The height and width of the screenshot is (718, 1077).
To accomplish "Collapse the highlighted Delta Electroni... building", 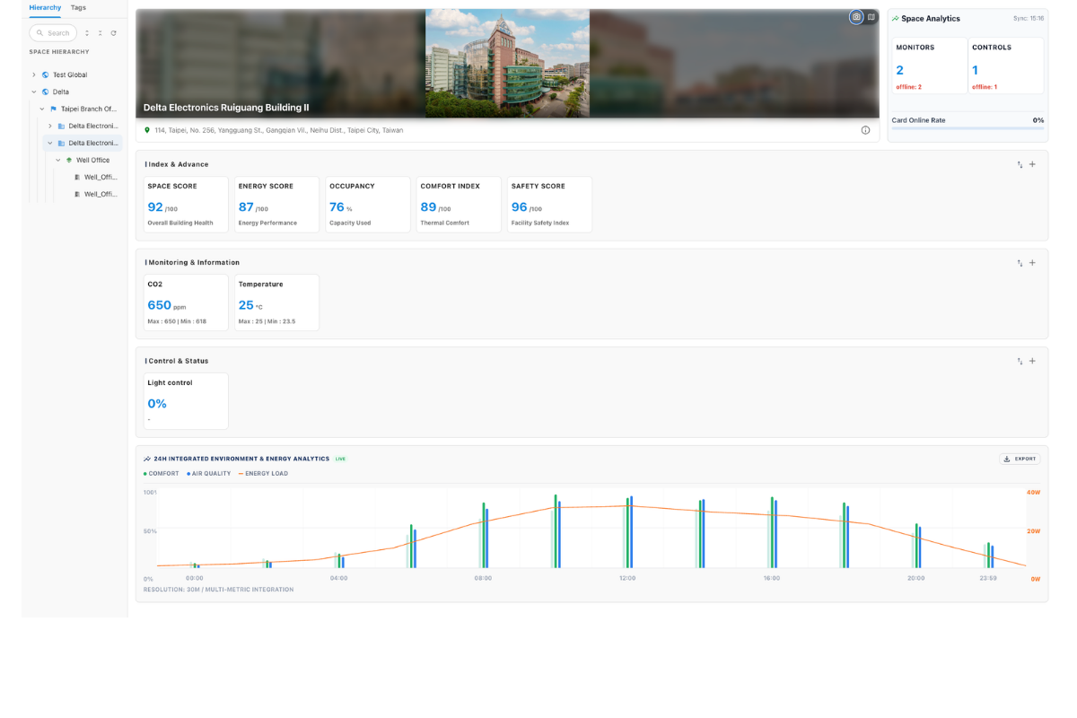I will click(50, 143).
